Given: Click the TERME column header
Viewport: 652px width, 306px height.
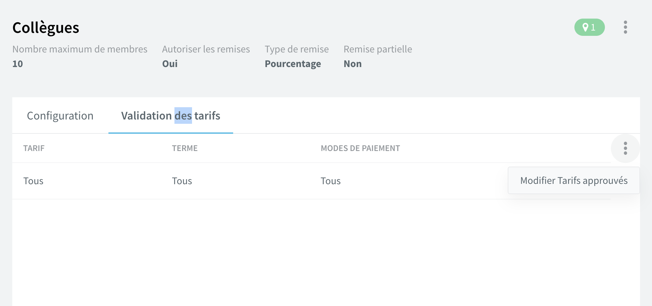Looking at the screenshot, I should tap(185, 148).
